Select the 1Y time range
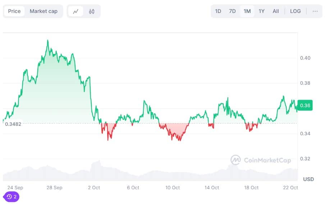The height and width of the screenshot is (204, 325). click(x=261, y=11)
